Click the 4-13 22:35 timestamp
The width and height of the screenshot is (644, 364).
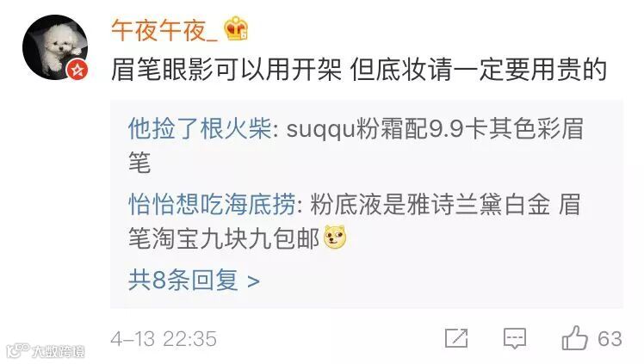[x=164, y=339]
